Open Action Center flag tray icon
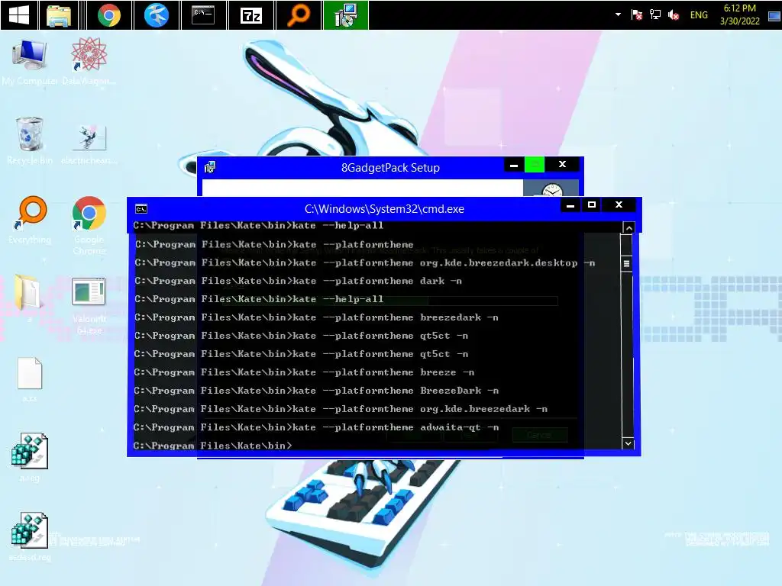Viewport: 782px width, 586px height. tap(636, 15)
